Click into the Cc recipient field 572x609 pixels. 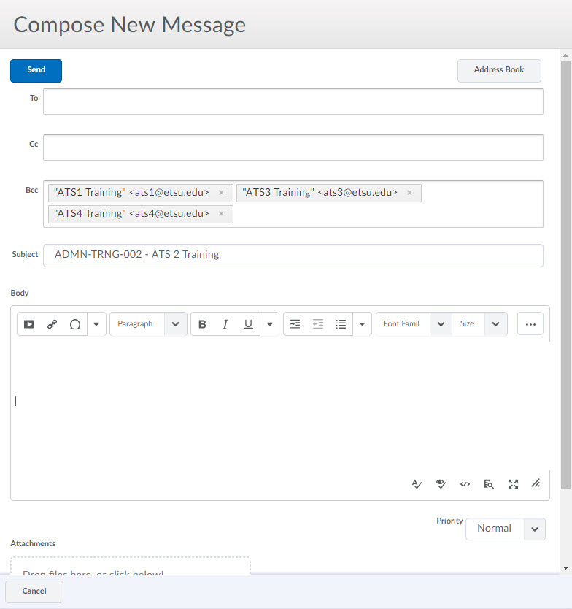pyautogui.click(x=293, y=148)
